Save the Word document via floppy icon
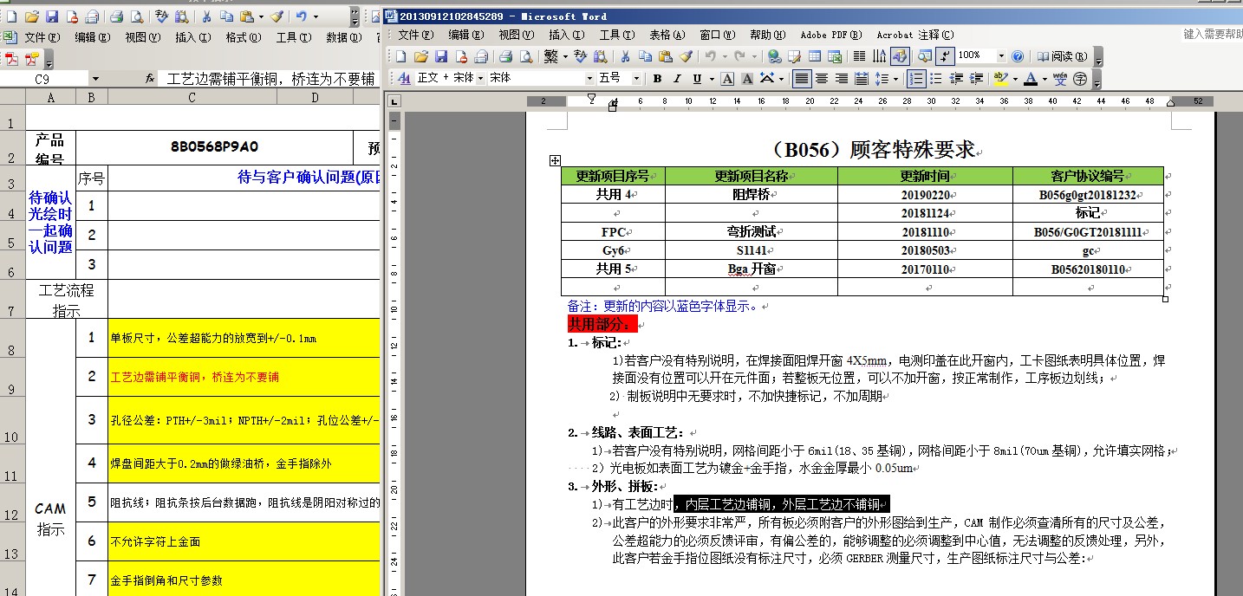This screenshot has width=1243, height=596. coord(441,56)
